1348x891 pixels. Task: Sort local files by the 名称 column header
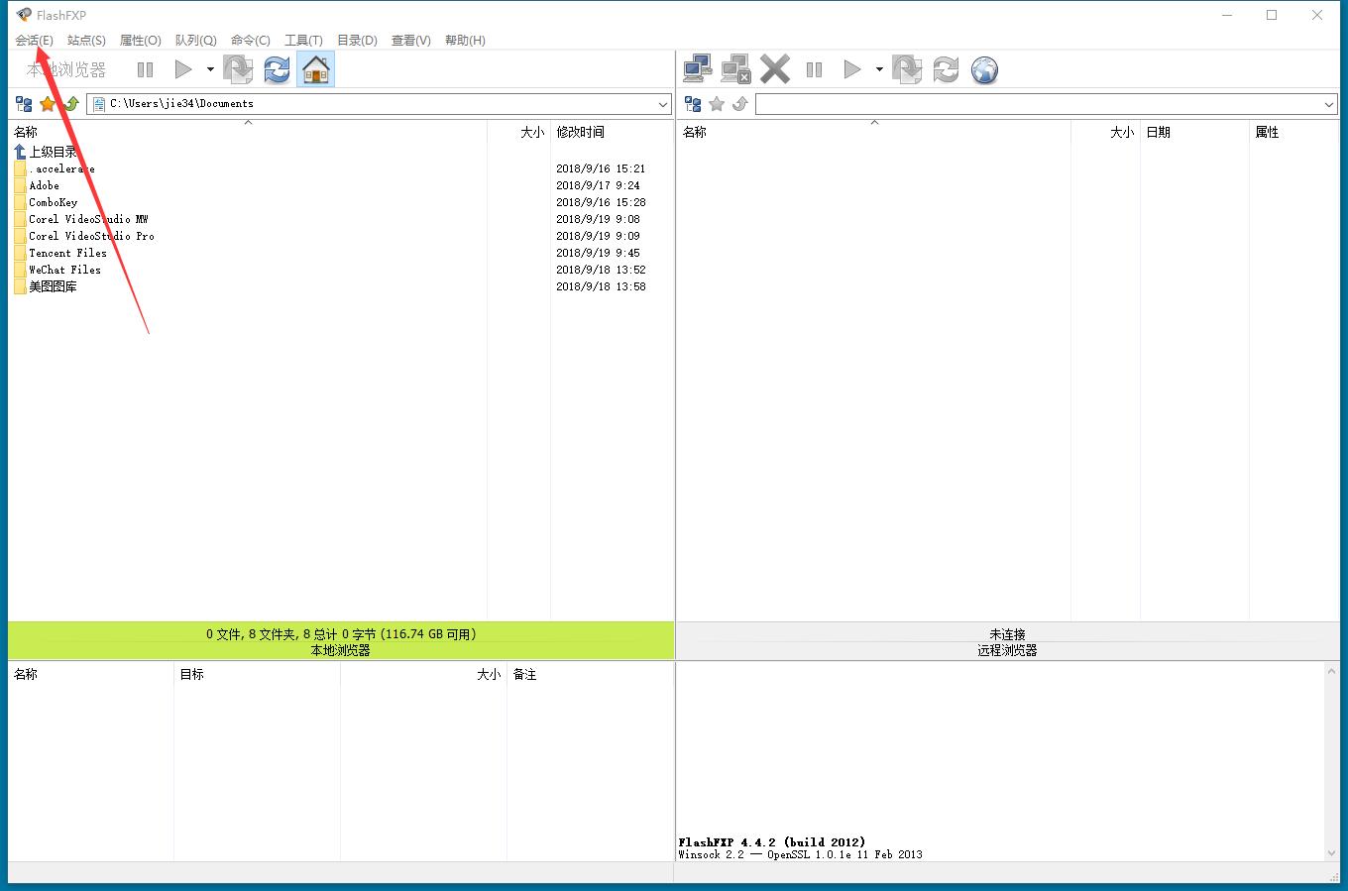[248, 132]
